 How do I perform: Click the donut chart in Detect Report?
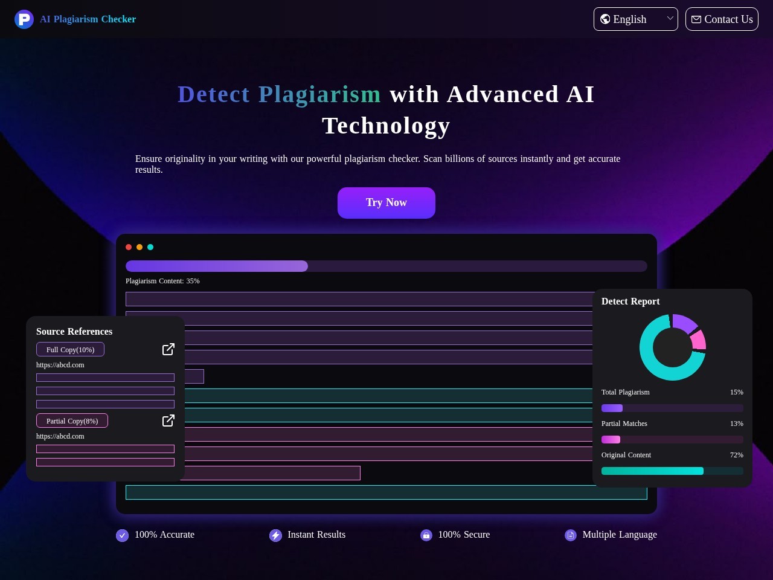673,347
